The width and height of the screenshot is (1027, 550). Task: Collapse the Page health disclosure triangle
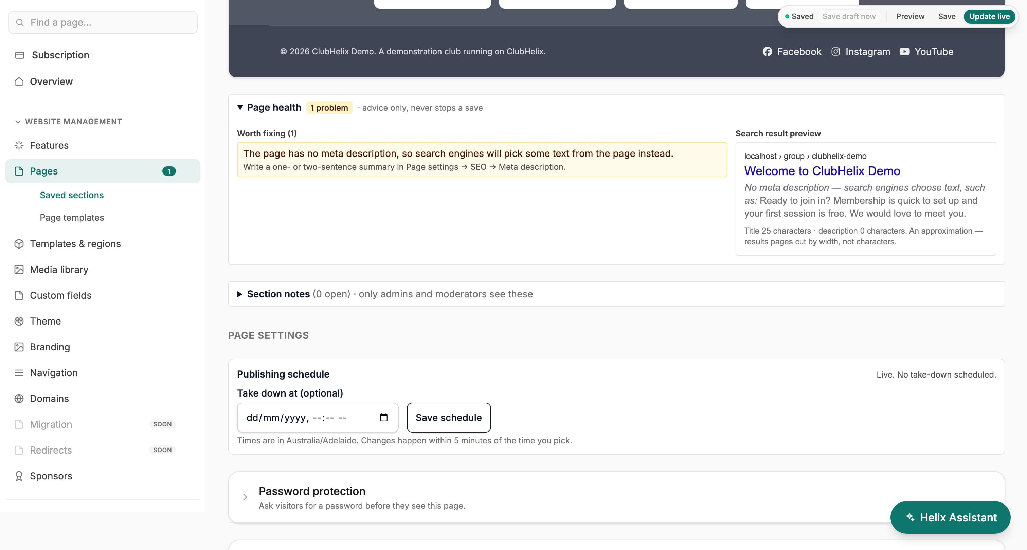[x=240, y=107]
